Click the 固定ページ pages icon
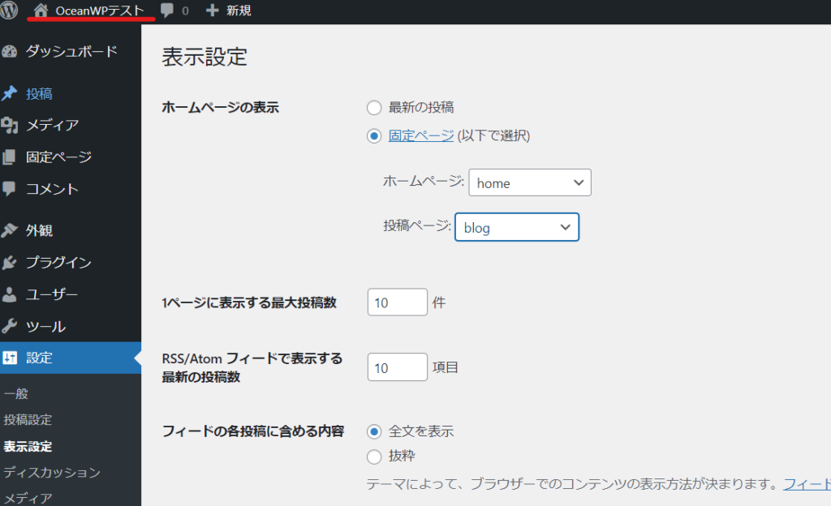831x506 pixels. [x=9, y=157]
